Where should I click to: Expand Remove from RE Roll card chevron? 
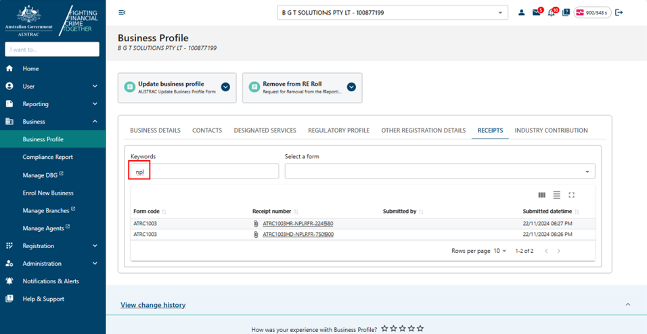coord(351,87)
